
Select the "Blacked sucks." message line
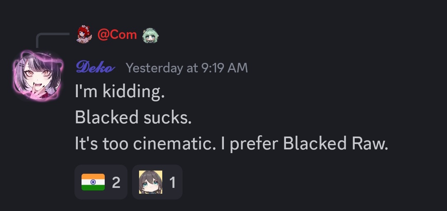pos(133,117)
